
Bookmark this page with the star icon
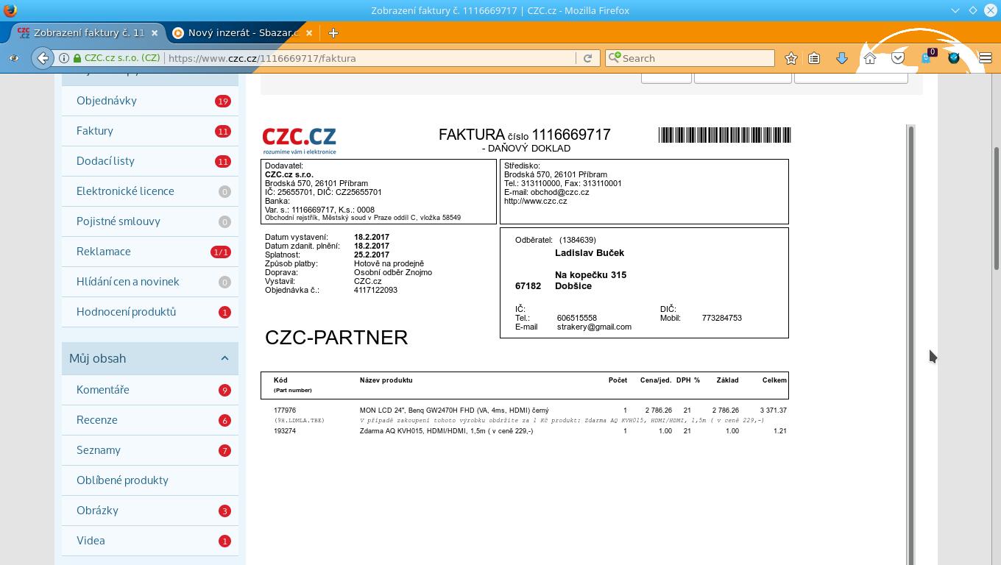pyautogui.click(x=791, y=58)
